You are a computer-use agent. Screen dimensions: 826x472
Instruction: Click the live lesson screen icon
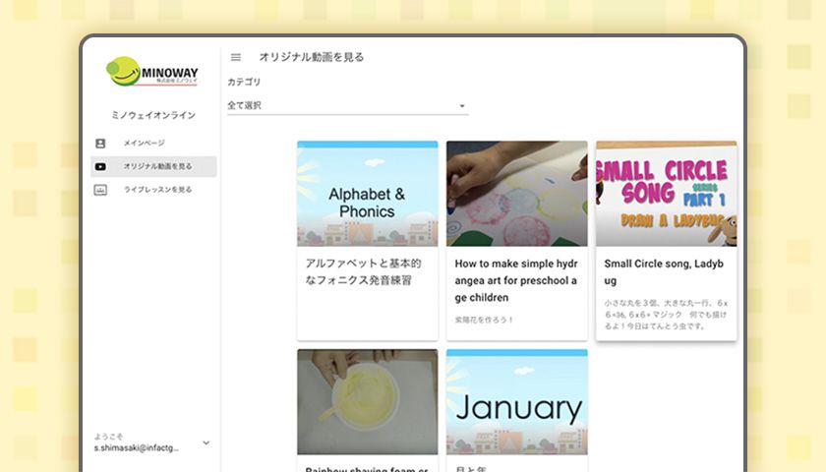tap(100, 190)
